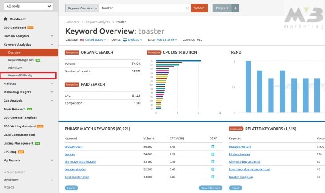Open the kitchen toaster keyword link
The image size is (325, 193).
coord(239,154)
